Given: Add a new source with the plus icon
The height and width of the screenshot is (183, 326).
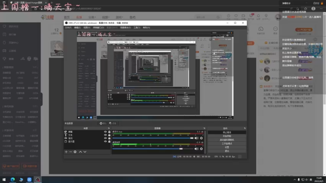Looking at the screenshot, I should 66,152.
